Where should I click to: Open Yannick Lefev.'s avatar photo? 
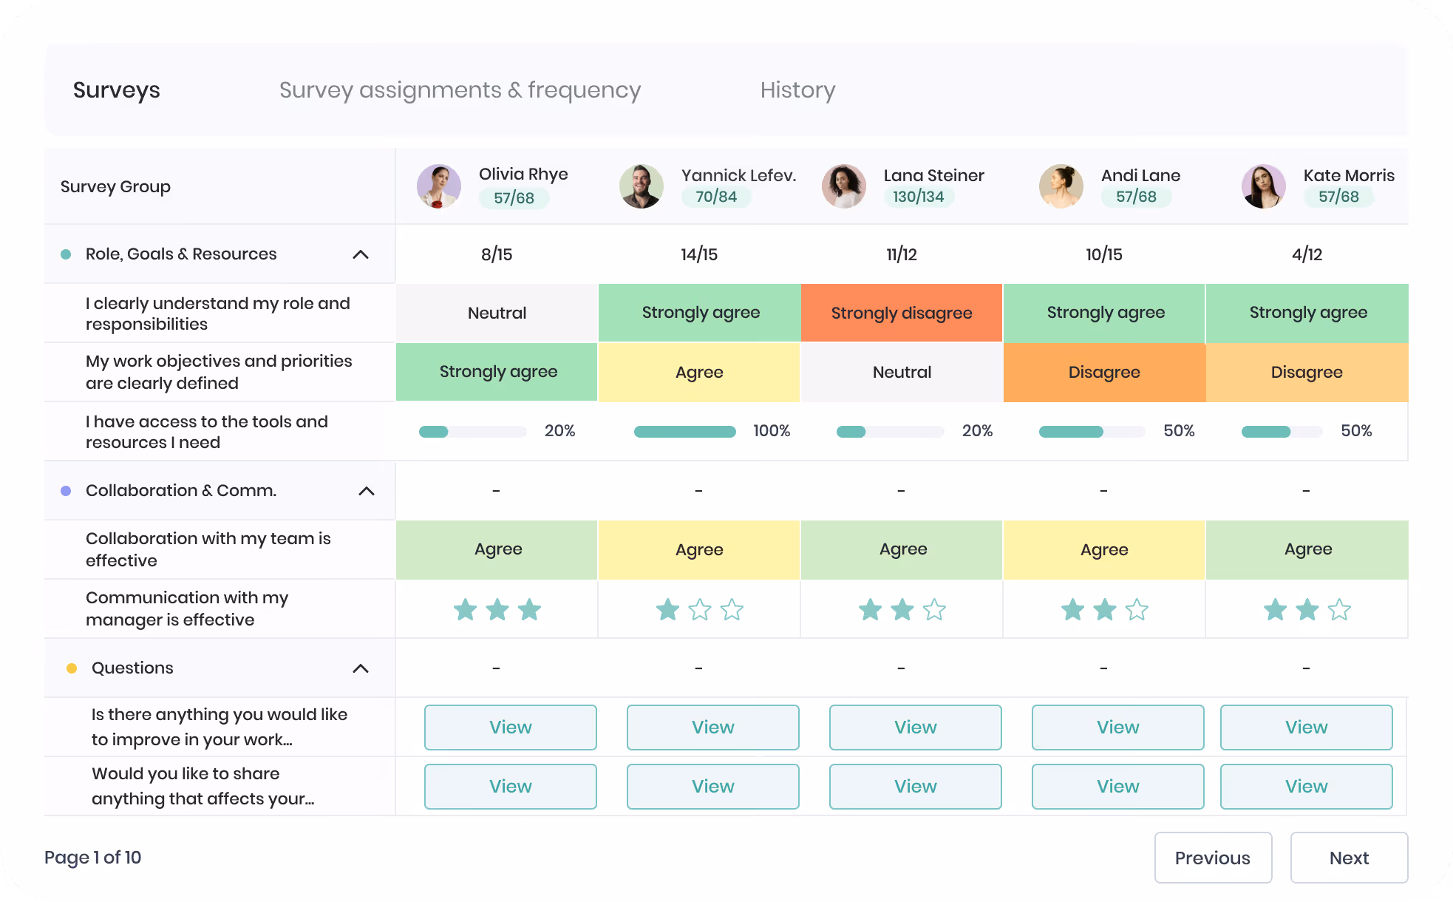tap(642, 186)
